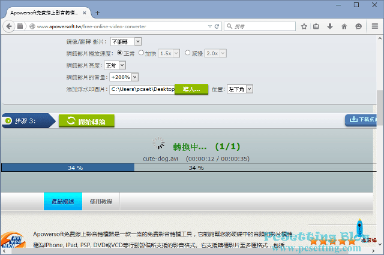Open the bookmarks list icon
Viewport: 384px width, 255px height.
point(316,26)
